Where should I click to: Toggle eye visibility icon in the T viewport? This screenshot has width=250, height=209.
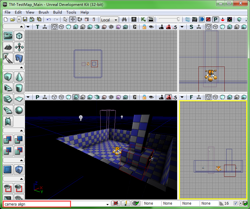[151, 27]
